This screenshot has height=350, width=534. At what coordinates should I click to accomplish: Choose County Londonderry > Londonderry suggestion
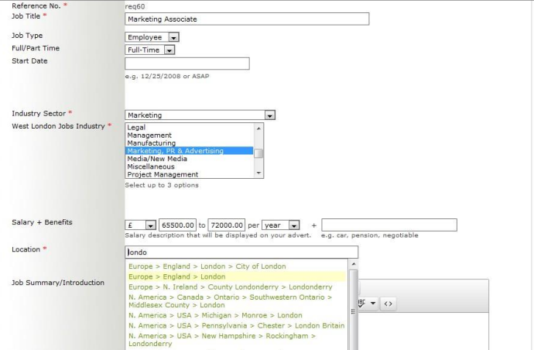click(x=236, y=287)
